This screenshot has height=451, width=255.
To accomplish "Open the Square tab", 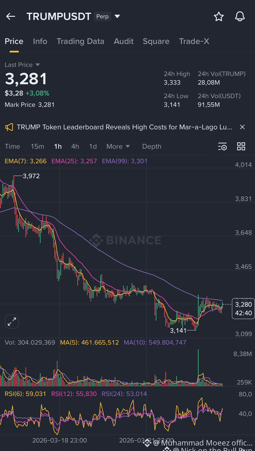I will click(156, 41).
